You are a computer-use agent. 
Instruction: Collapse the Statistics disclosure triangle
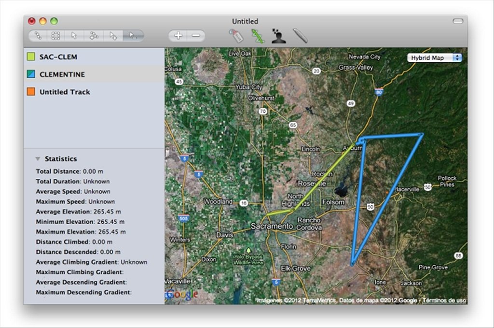pos(38,158)
